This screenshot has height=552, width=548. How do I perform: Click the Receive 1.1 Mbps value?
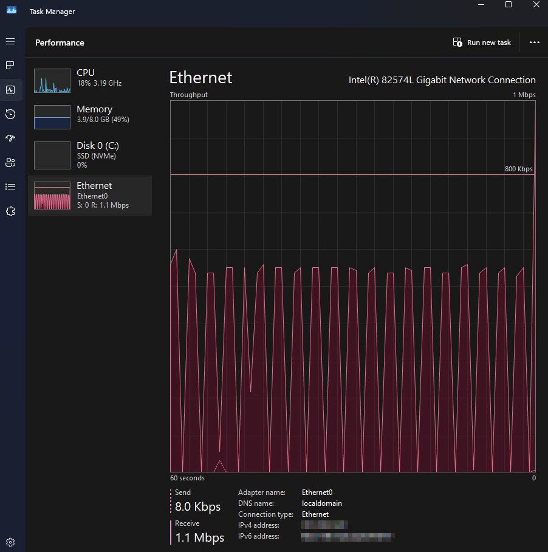199,537
